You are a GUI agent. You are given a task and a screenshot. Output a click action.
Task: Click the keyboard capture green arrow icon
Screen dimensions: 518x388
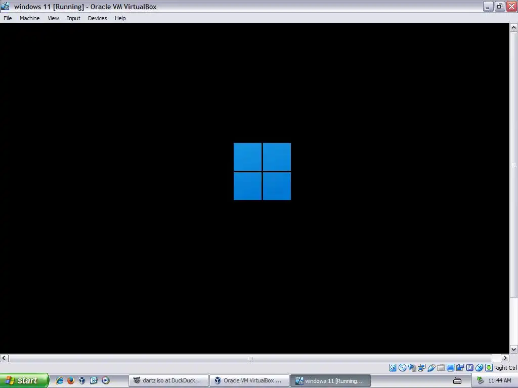(489, 368)
